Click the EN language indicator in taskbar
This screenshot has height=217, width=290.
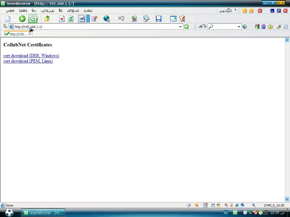point(226,212)
